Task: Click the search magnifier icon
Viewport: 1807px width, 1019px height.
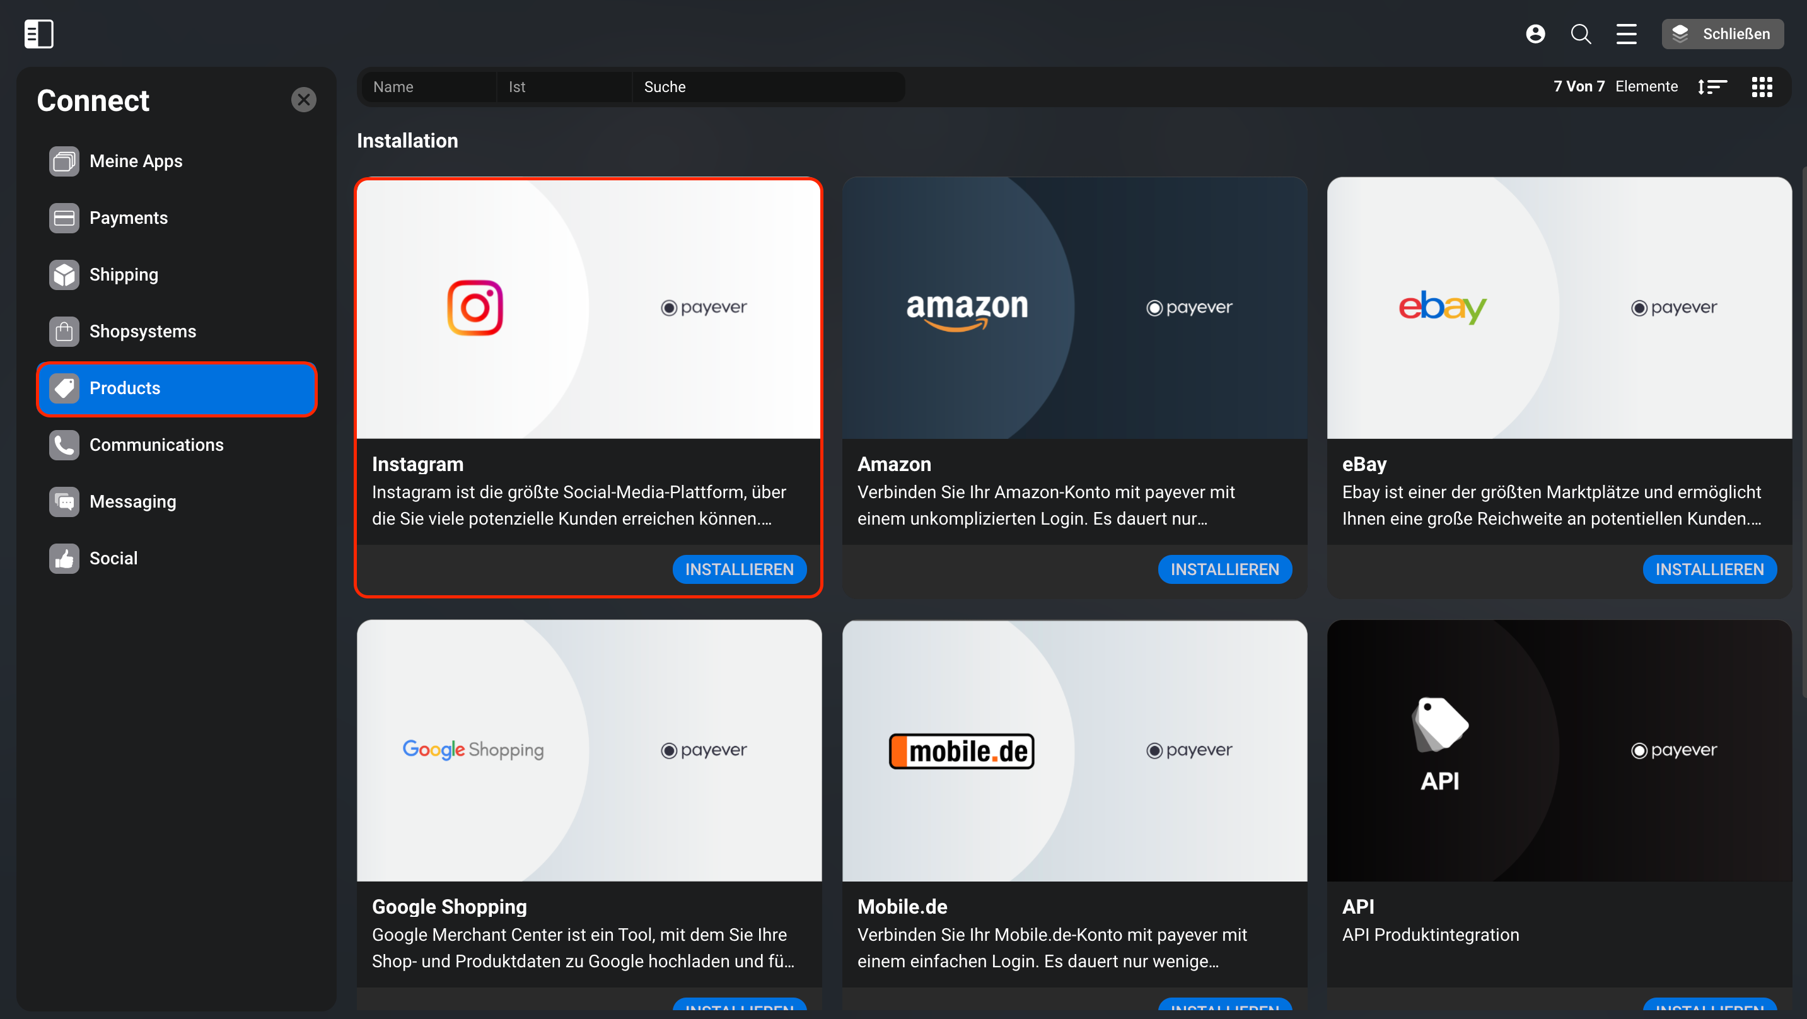Action: (1581, 33)
